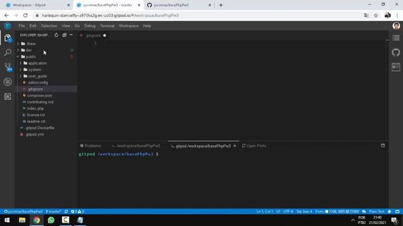
Task: Open the Outline panel icon
Action: pos(396,38)
